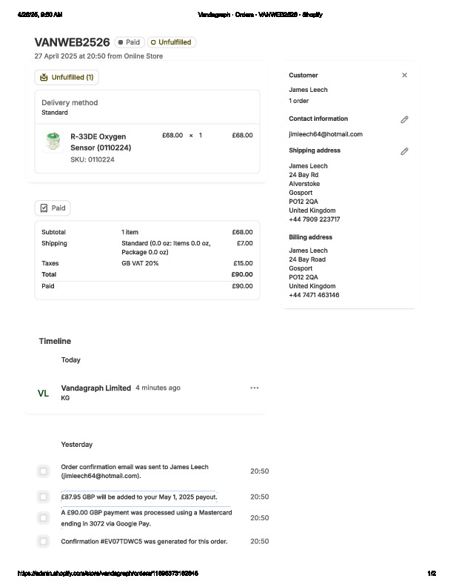
Task: Click the Paid status badge near order title
Action: (x=129, y=42)
